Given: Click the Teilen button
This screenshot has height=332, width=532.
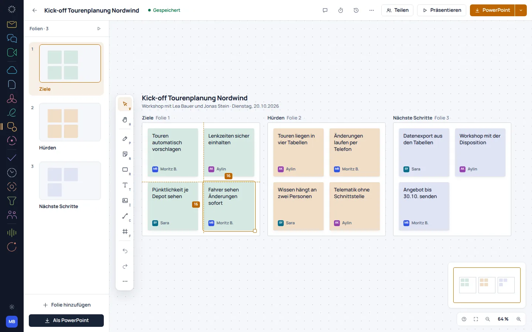Looking at the screenshot, I should [398, 10].
